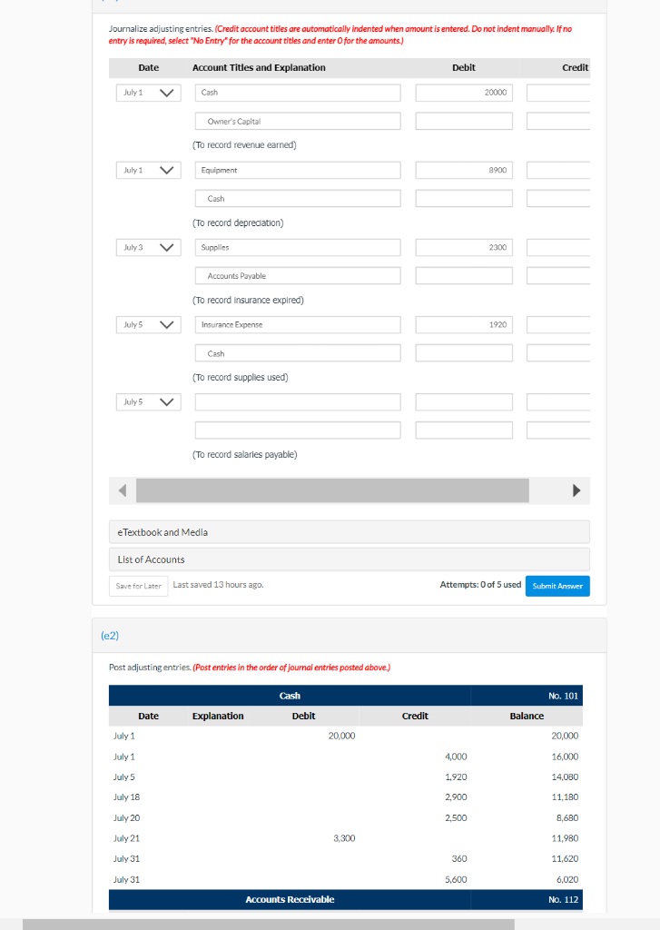The height and width of the screenshot is (930, 660).
Task: Click the debit field on the Owner's Capital row
Action: coord(464,121)
